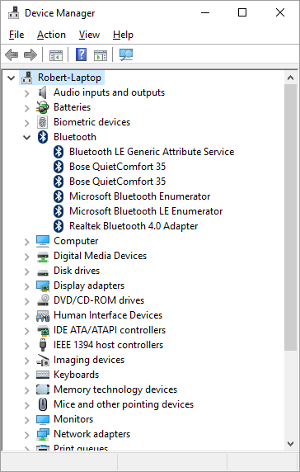Click the Show/Hide Console Tree icon
300x472 pixels.
[56, 55]
